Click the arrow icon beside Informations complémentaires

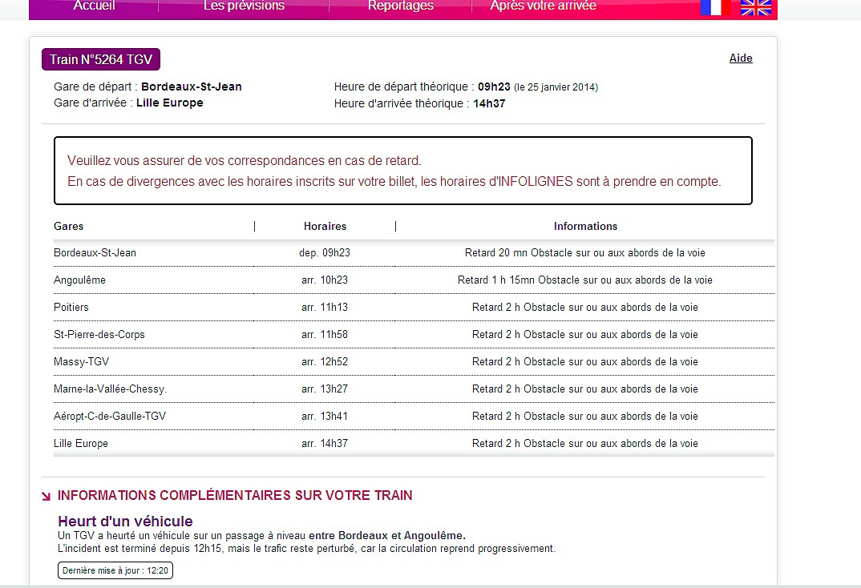tap(46, 497)
